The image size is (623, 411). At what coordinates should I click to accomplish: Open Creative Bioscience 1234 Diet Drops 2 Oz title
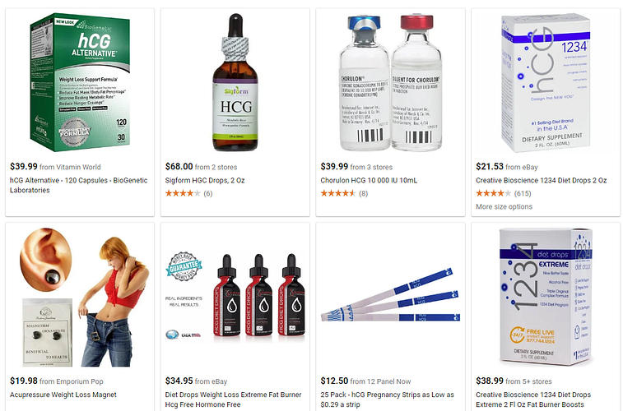tap(542, 180)
